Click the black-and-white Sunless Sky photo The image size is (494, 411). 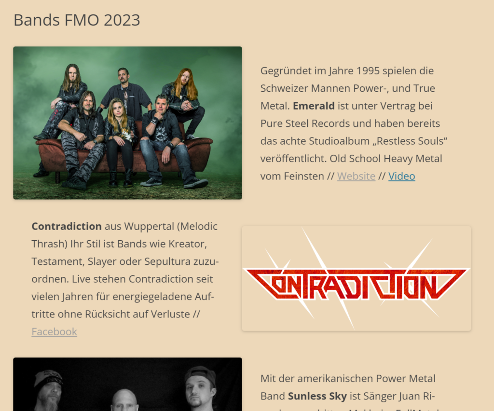tap(127, 384)
